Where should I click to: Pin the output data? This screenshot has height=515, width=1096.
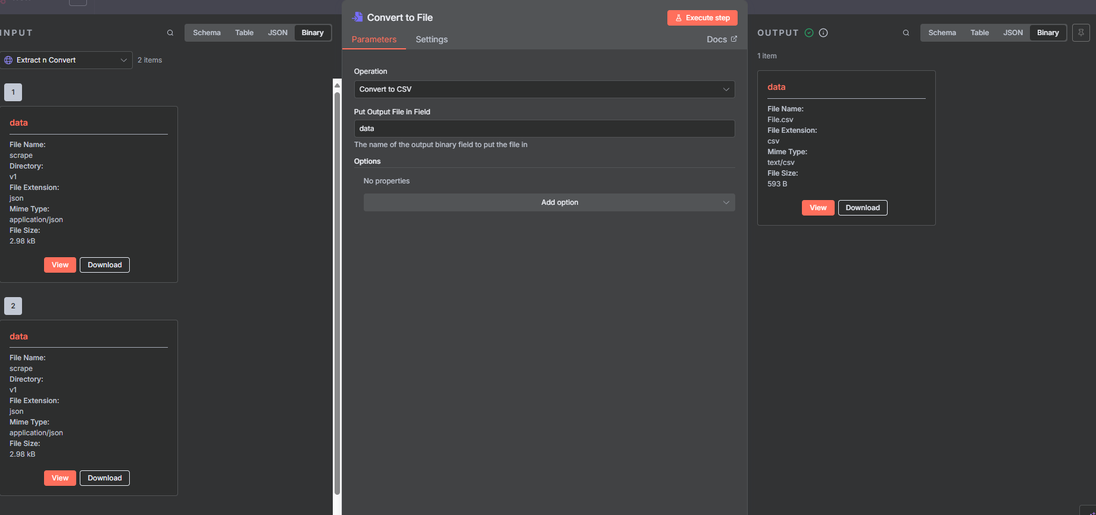coord(1081,33)
